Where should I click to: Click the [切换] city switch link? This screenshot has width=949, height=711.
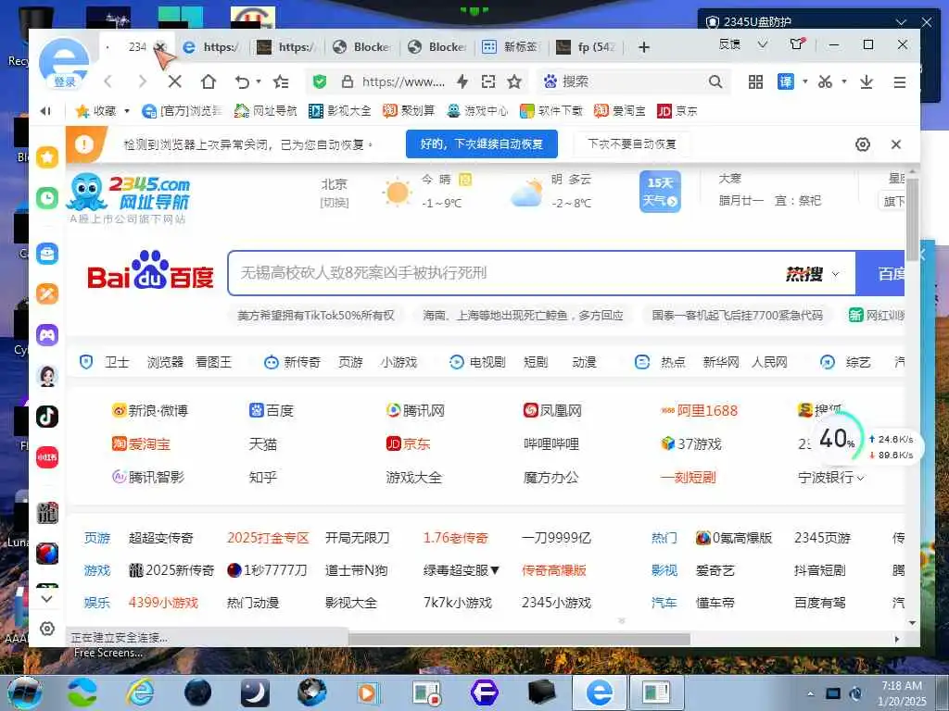(x=334, y=203)
